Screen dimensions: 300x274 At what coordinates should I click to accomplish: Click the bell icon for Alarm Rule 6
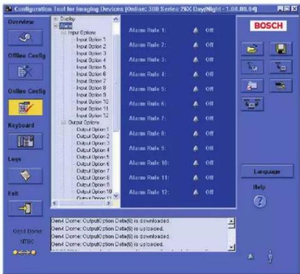tap(196, 104)
